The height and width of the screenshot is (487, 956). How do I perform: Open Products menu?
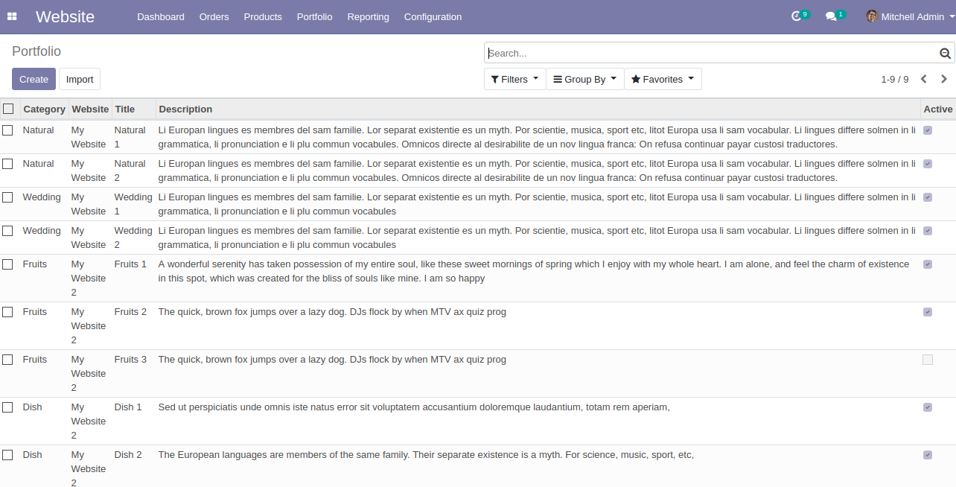pyautogui.click(x=263, y=16)
